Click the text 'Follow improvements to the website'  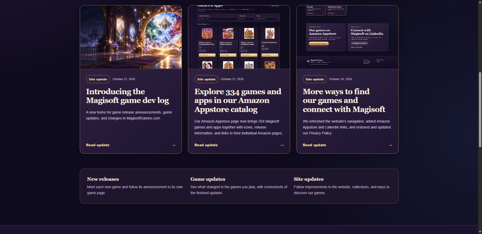341,190
